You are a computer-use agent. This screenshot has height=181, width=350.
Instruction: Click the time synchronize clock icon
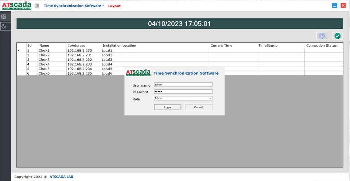point(322,36)
